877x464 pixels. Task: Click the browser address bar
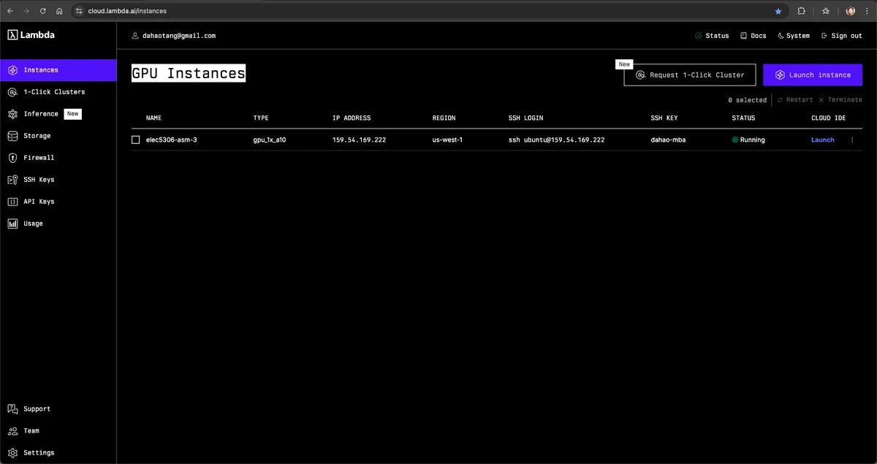[146, 11]
